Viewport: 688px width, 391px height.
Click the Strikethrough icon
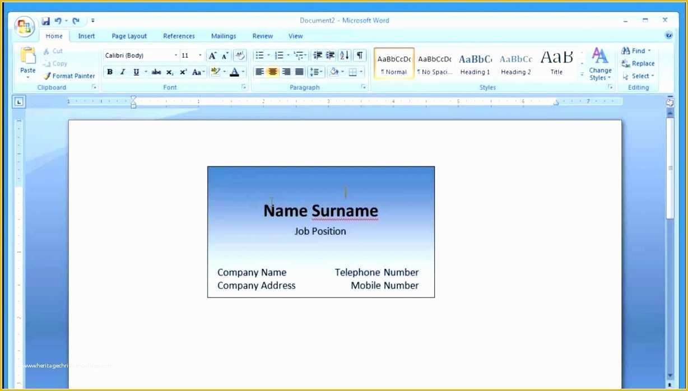point(156,72)
